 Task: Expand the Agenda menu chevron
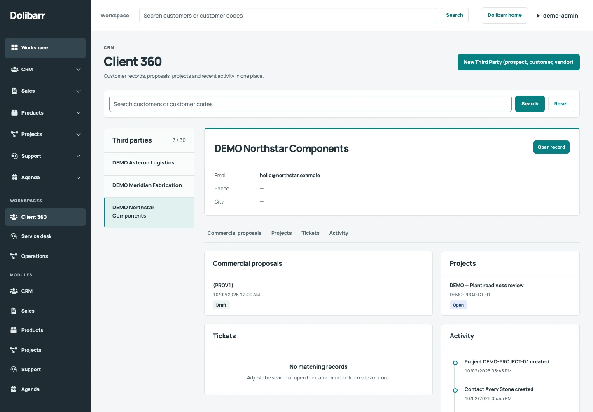(x=78, y=178)
